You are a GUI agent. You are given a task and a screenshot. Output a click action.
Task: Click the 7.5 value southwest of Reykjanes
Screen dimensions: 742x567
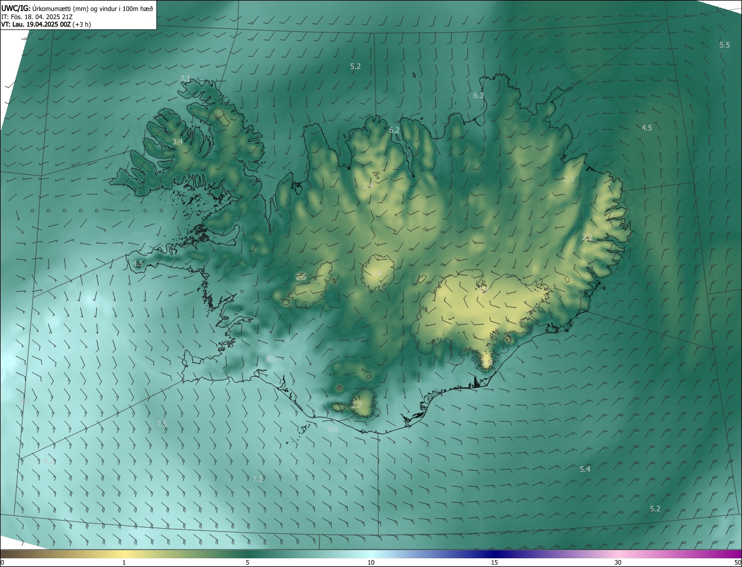click(x=162, y=424)
